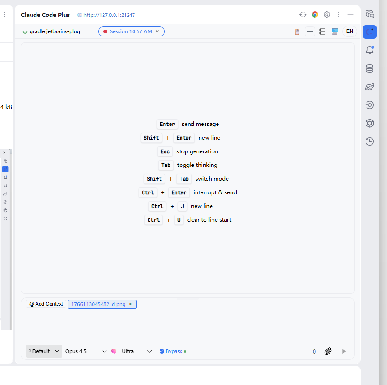Select the Session 10:57 AM tab

(x=131, y=31)
